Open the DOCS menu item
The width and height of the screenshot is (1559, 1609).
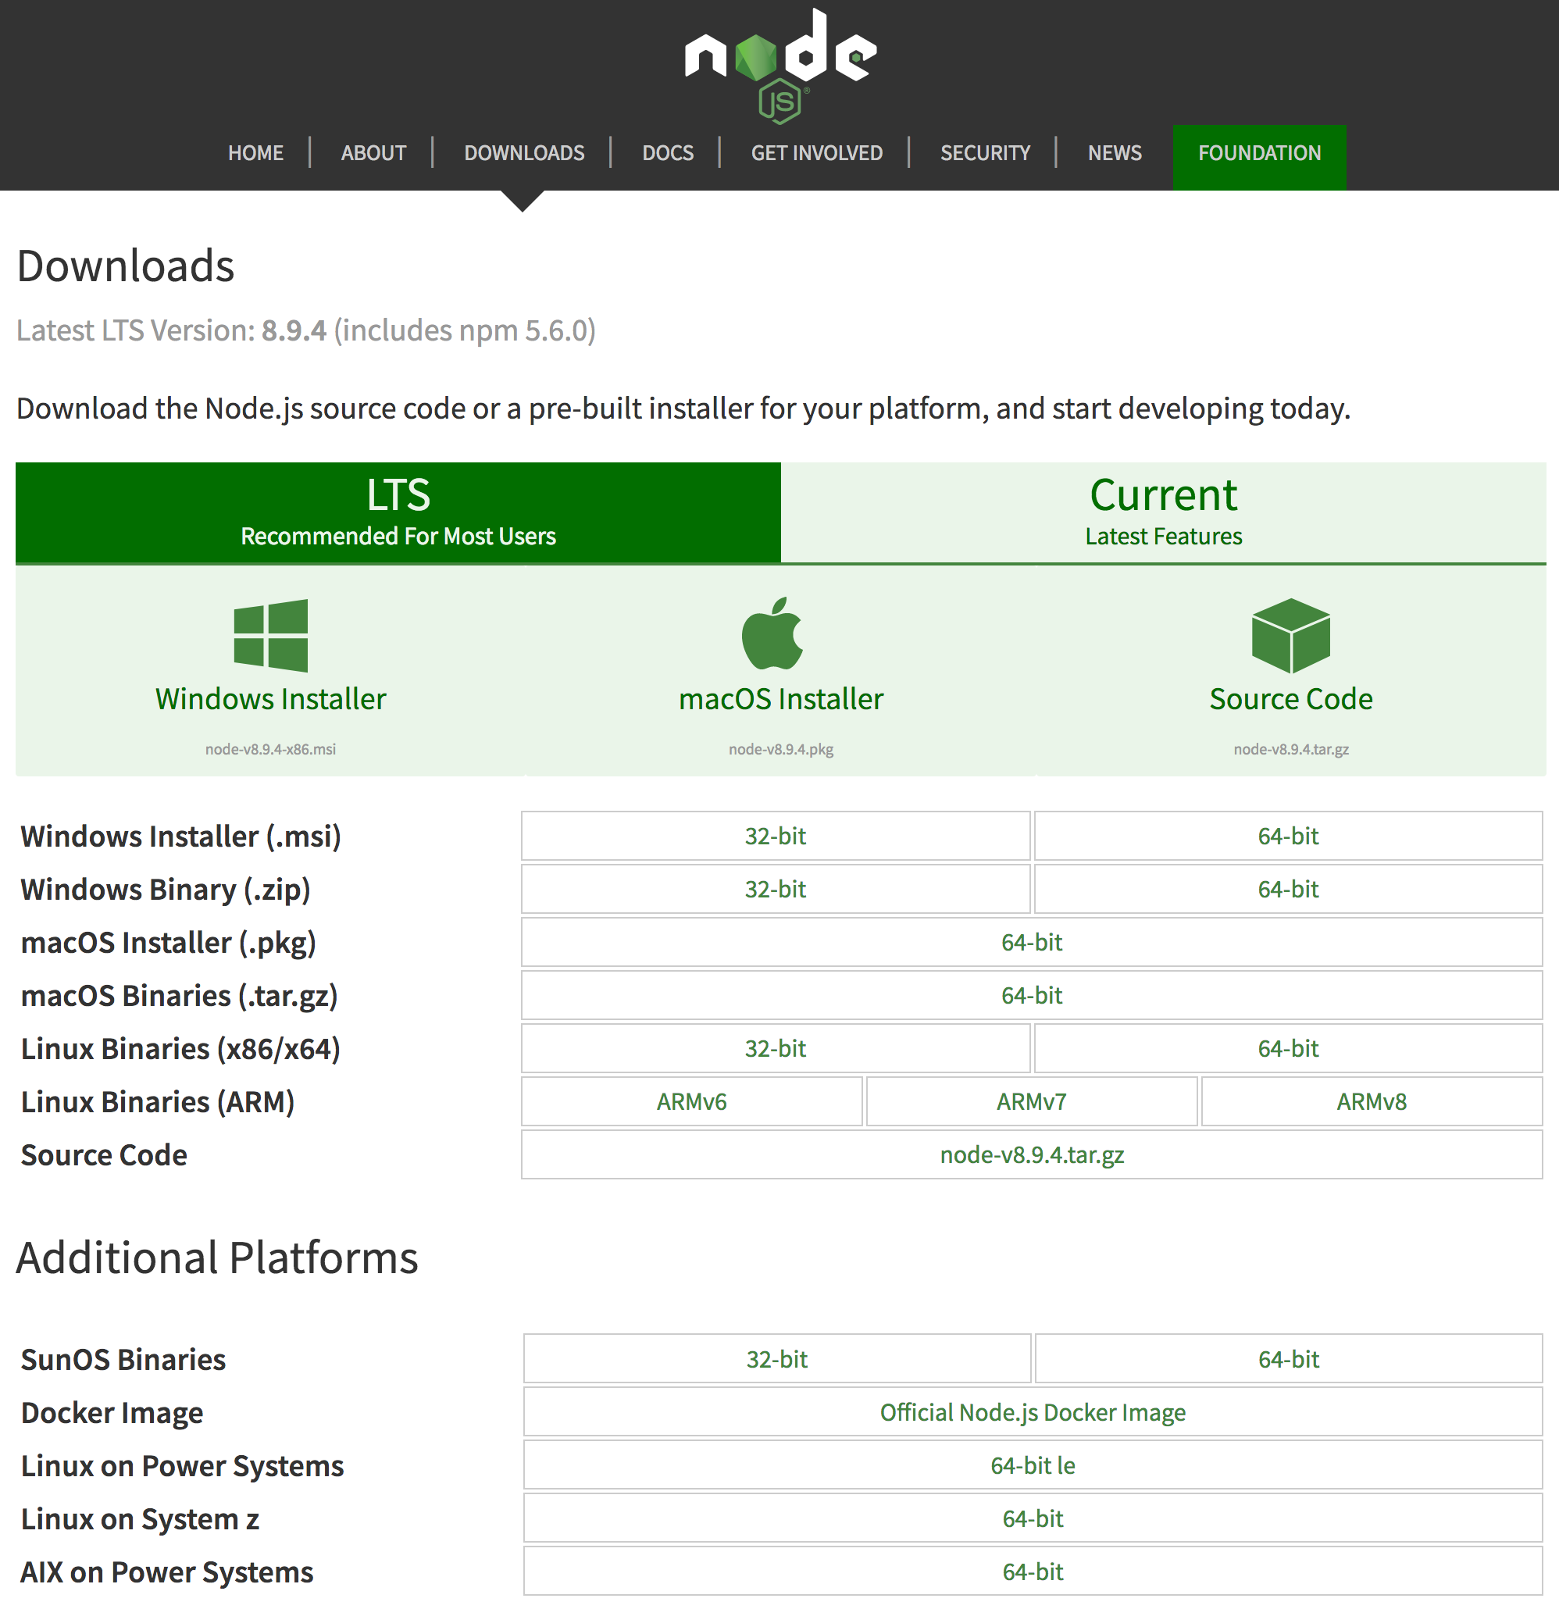(668, 152)
